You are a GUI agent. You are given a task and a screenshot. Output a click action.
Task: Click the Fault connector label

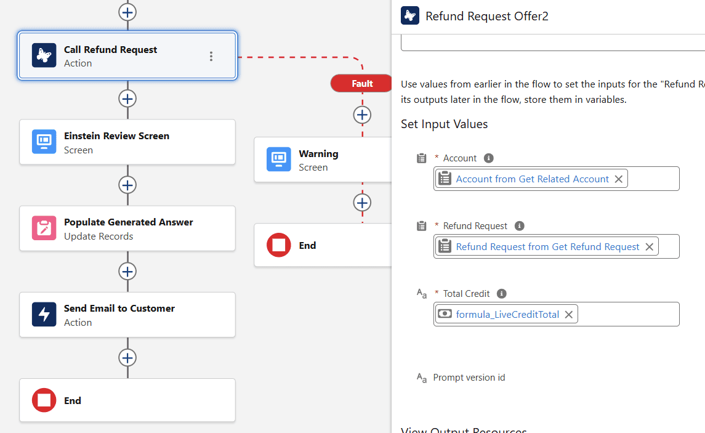coord(362,83)
